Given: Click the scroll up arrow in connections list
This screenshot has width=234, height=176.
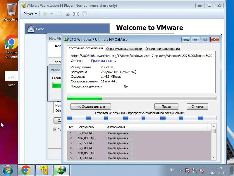Looking at the screenshot, I should (x=214, y=126).
